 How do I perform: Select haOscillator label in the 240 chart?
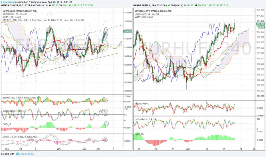click(x=146, y=119)
